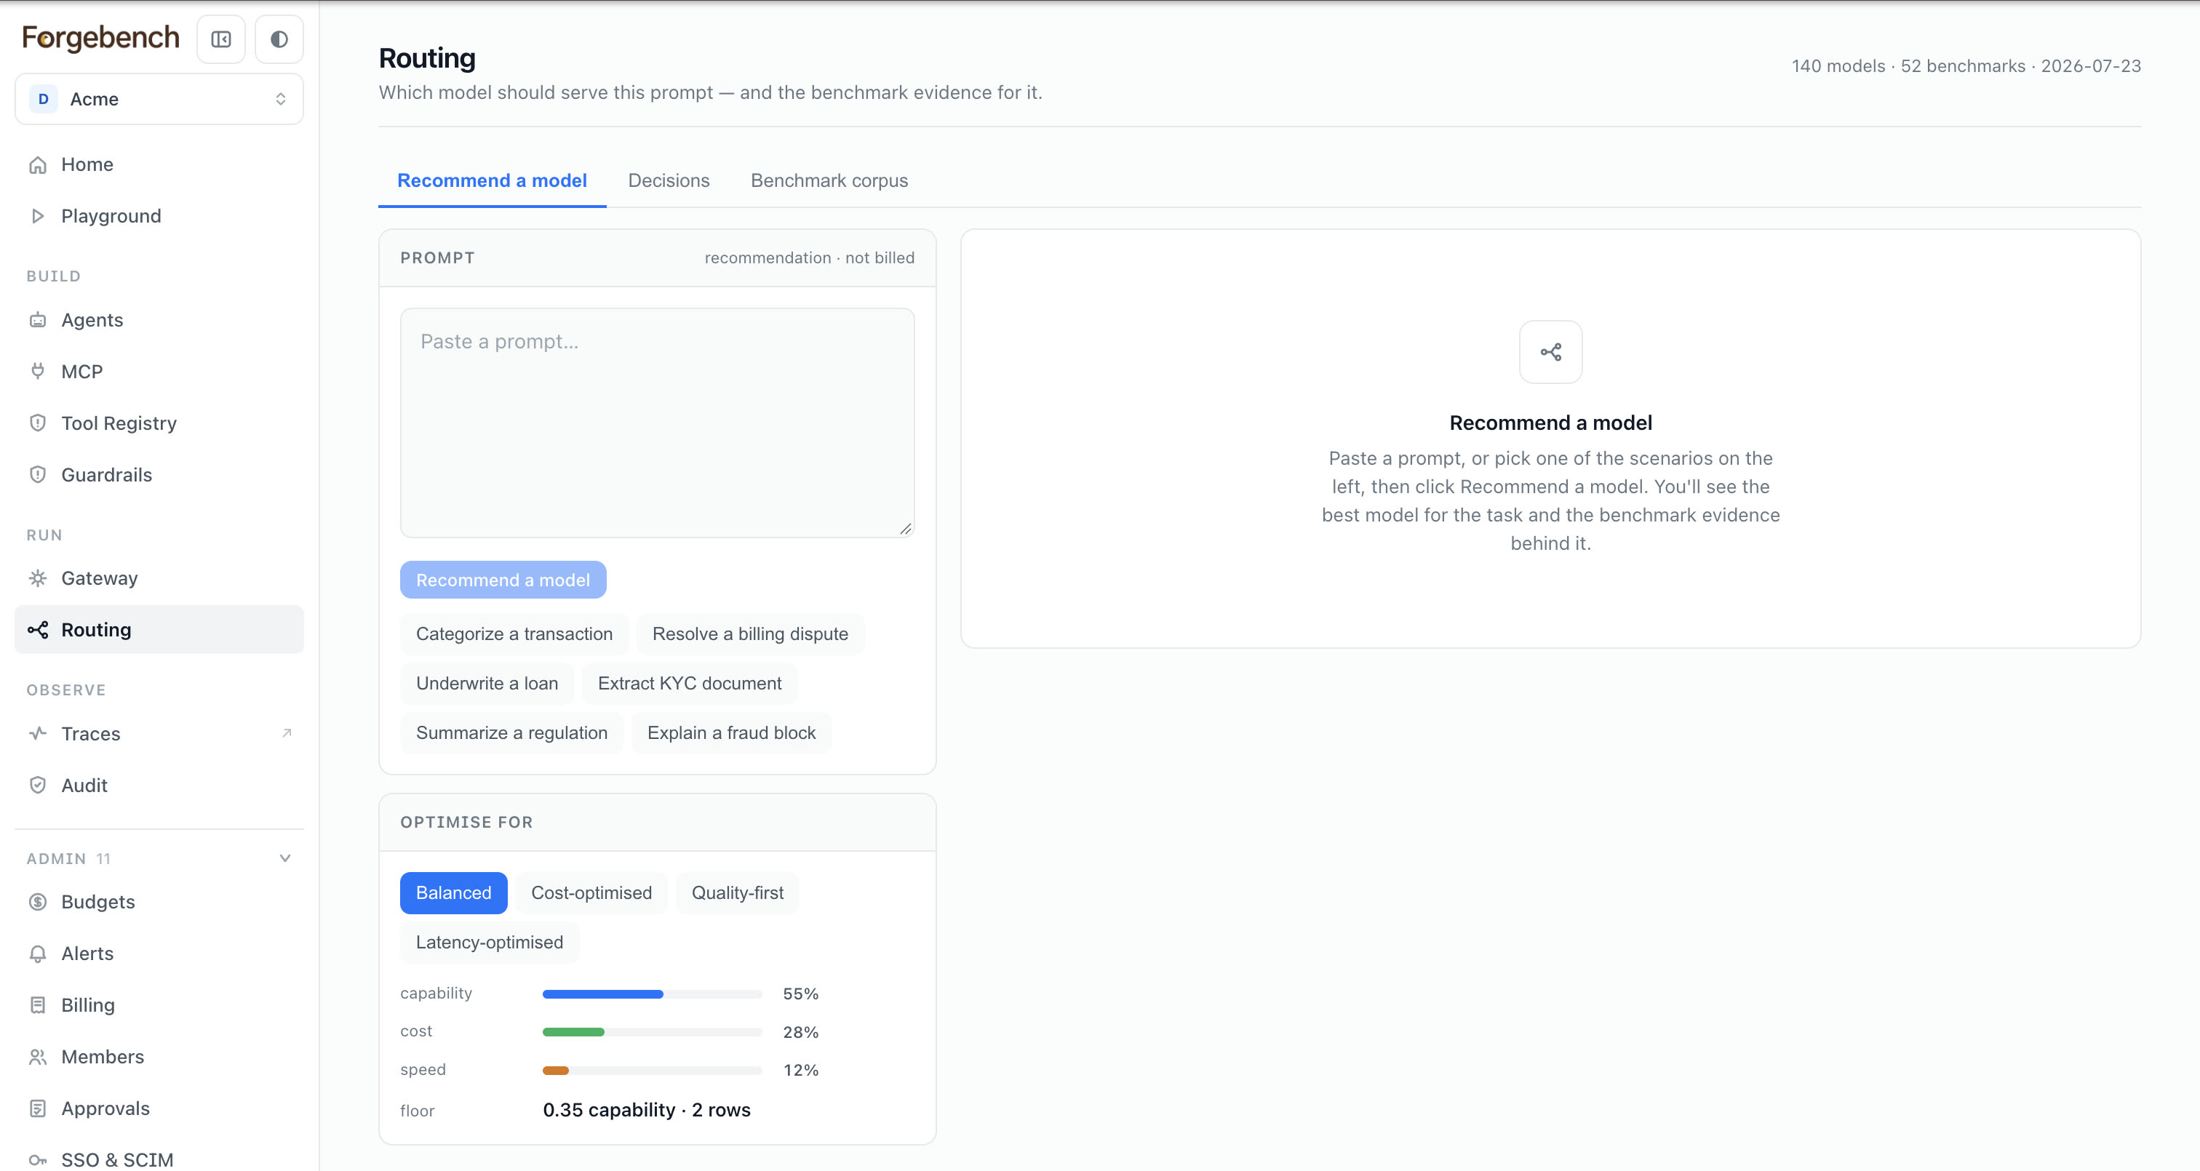Open Agents robot icon
The width and height of the screenshot is (2200, 1171).
click(x=38, y=320)
